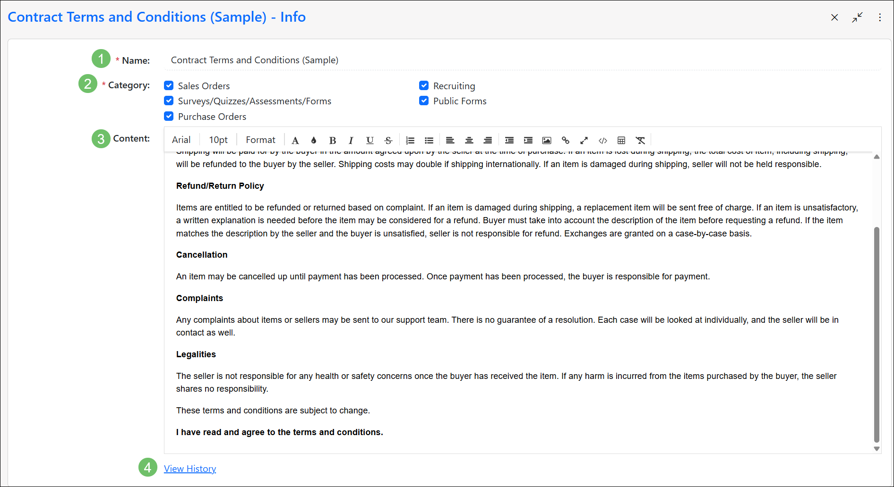894x487 pixels.
Task: Click the 'Any complaints about items' paragraph
Action: tap(507, 326)
